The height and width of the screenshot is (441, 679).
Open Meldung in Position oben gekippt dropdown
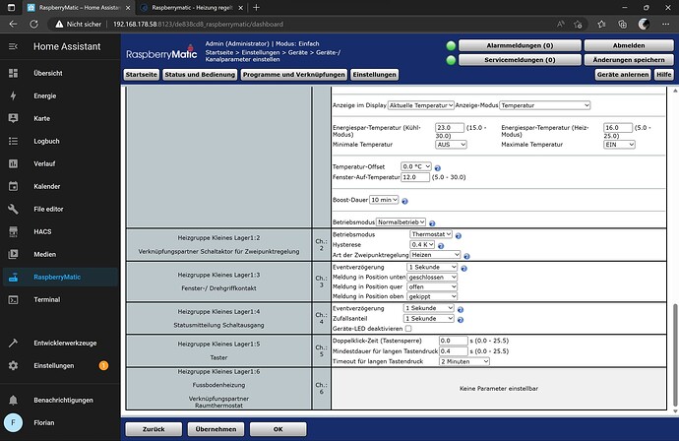coord(432,296)
